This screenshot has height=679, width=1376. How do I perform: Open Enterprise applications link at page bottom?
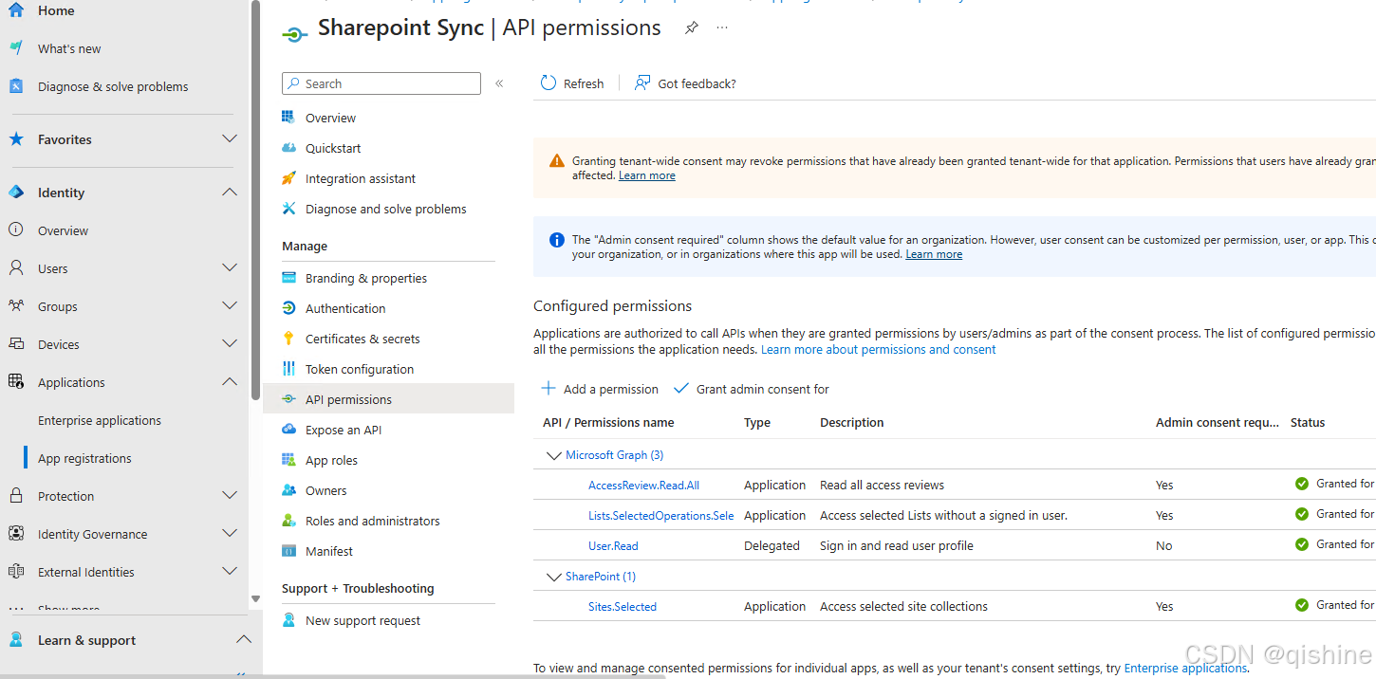click(1185, 668)
